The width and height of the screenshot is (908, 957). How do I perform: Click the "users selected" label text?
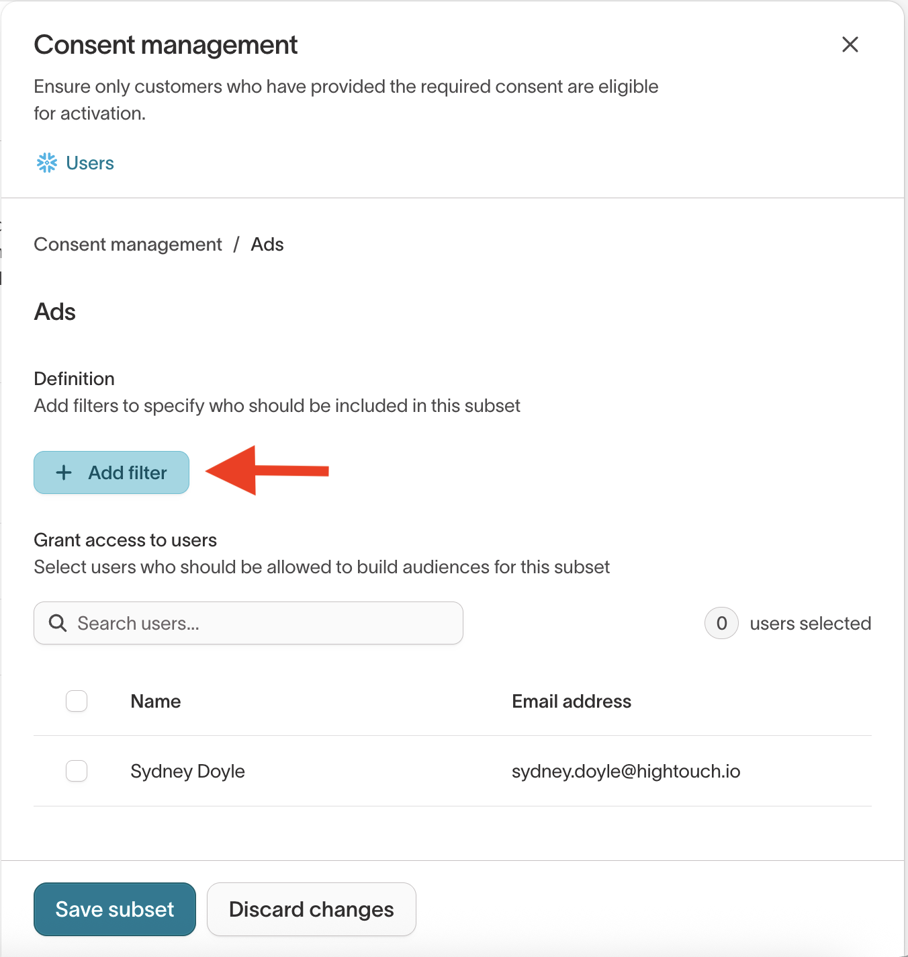click(810, 624)
